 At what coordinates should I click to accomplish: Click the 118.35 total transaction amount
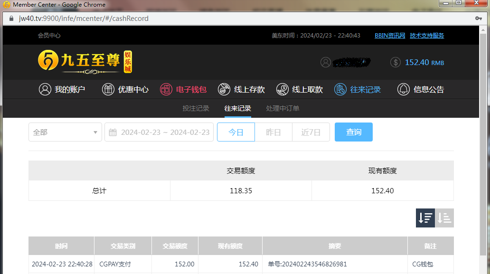point(241,191)
